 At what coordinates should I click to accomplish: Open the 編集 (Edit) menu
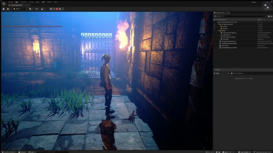[x=17, y=2]
